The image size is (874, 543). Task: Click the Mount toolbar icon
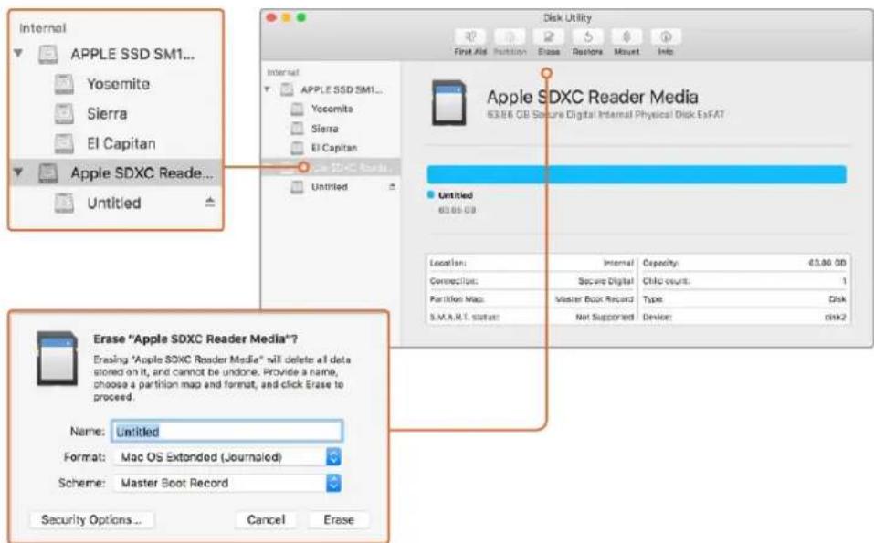pyautogui.click(x=627, y=37)
